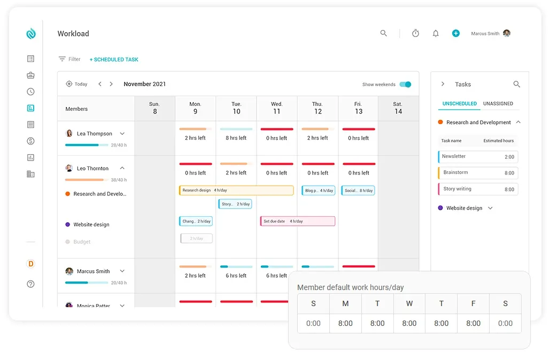Open the Research design 4 h/day task bar
The width and height of the screenshot is (550, 358).
click(x=236, y=190)
